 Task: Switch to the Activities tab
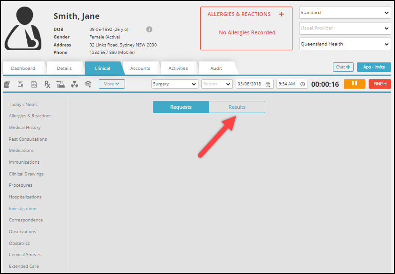(x=178, y=68)
